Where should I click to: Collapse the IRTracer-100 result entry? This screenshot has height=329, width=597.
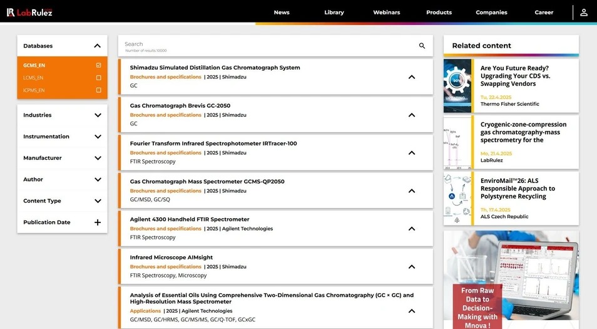coord(412,153)
